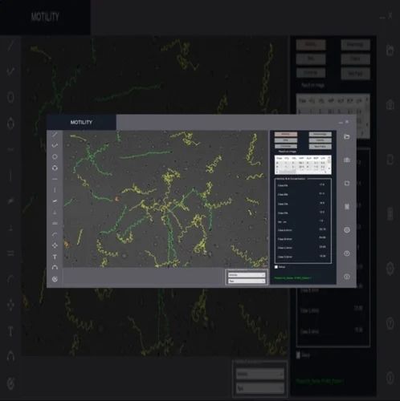Viewport: 400px width, 401px height.
Task: Select the pencil draw tool in front window
Action: 55,135
